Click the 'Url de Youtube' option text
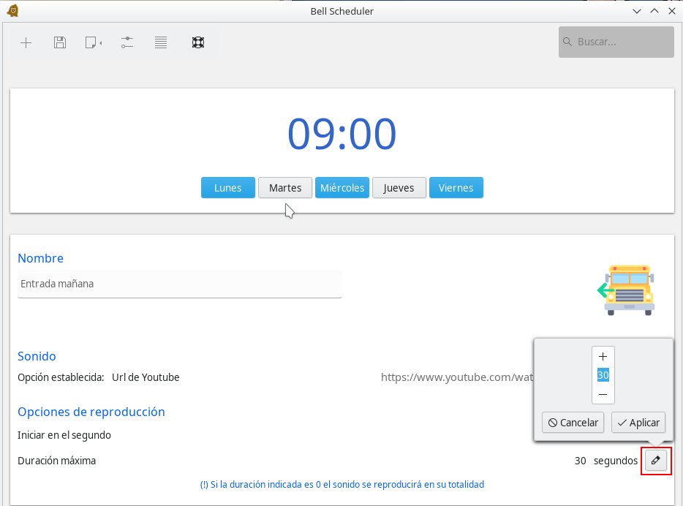This screenshot has height=506, width=683. [x=146, y=377]
